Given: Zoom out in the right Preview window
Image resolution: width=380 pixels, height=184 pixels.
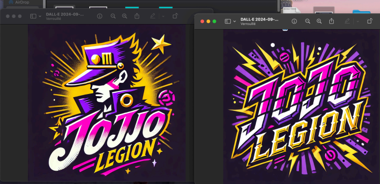Looking at the screenshot, I should (x=308, y=21).
